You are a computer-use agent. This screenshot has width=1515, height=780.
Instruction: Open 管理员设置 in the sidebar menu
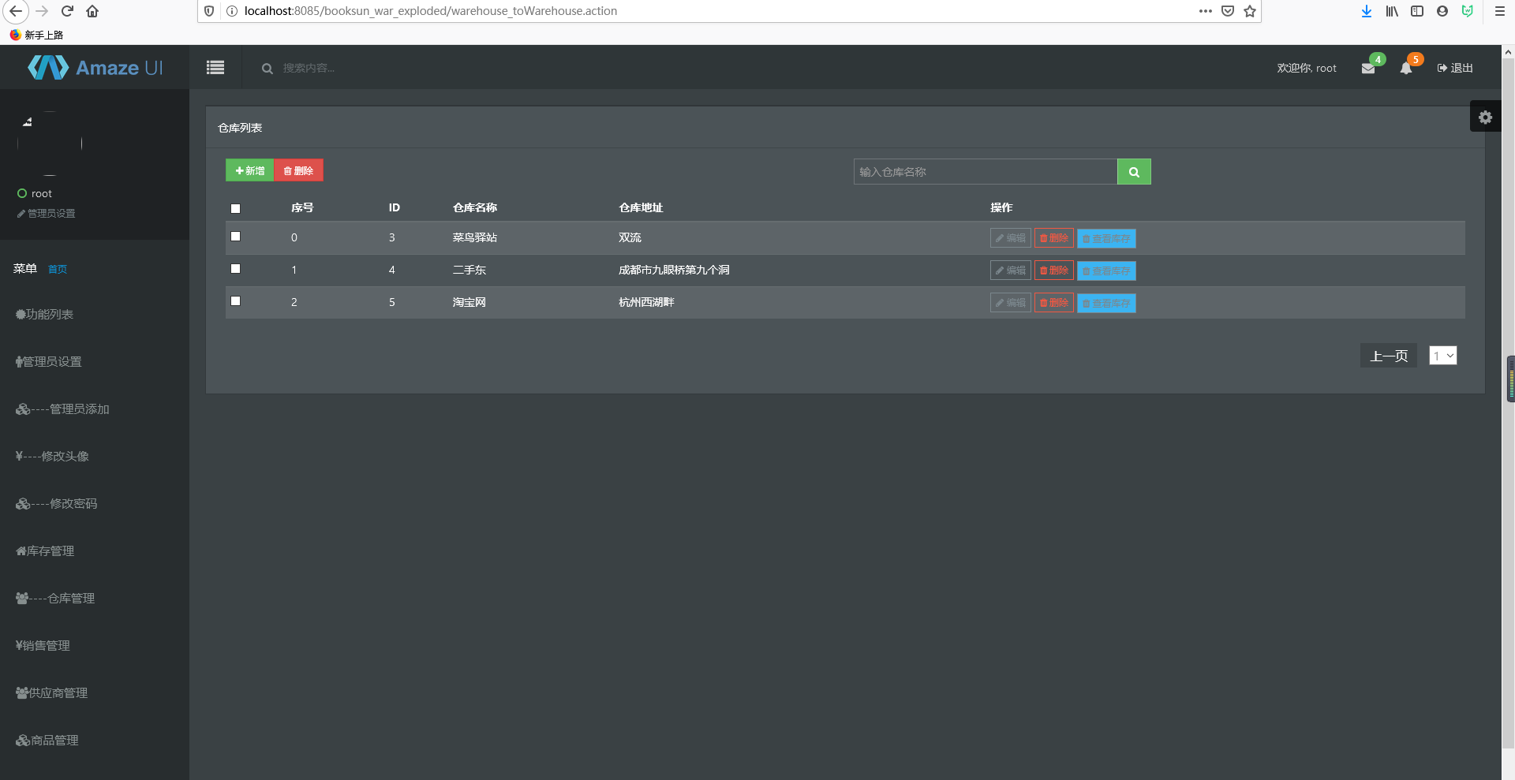pos(48,361)
